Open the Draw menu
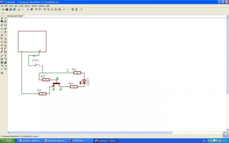This screenshot has height=143, width=229. tap(11, 6)
